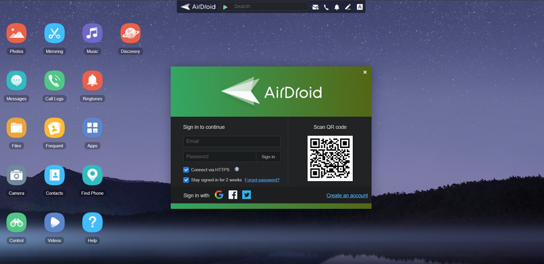Open the Control binoculars icon

(16, 223)
